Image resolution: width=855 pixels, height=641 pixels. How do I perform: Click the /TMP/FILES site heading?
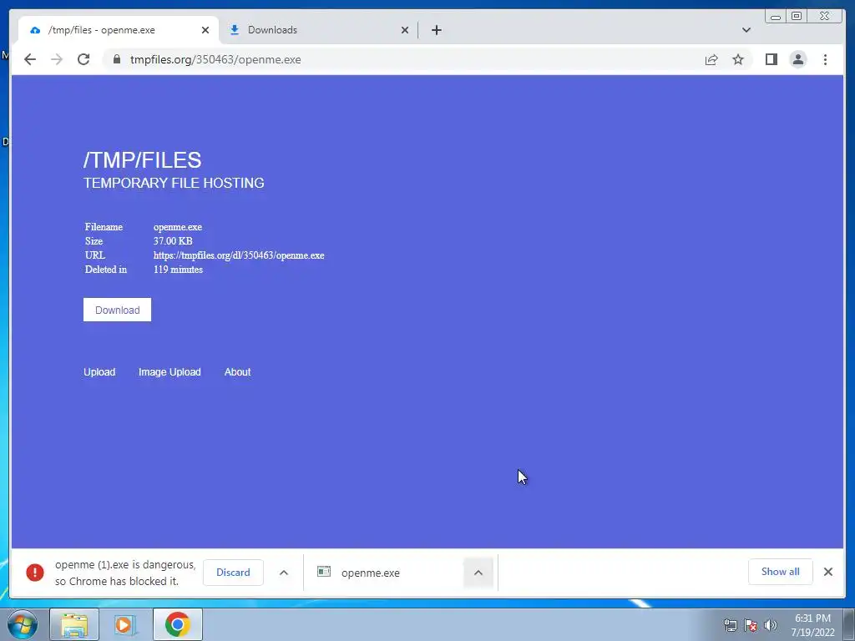click(142, 159)
